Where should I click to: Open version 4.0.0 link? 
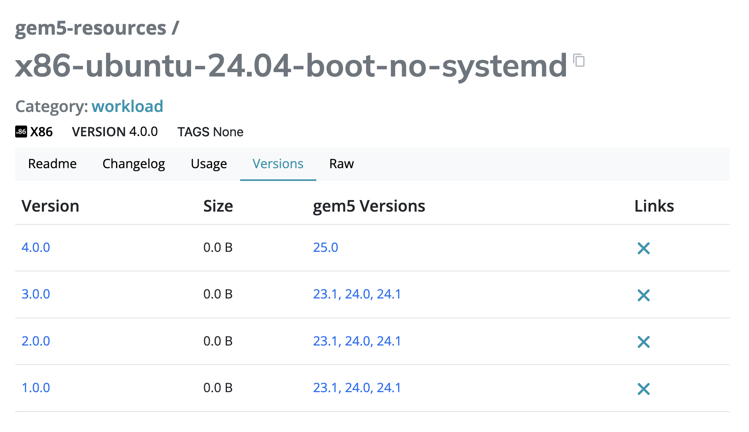point(36,247)
